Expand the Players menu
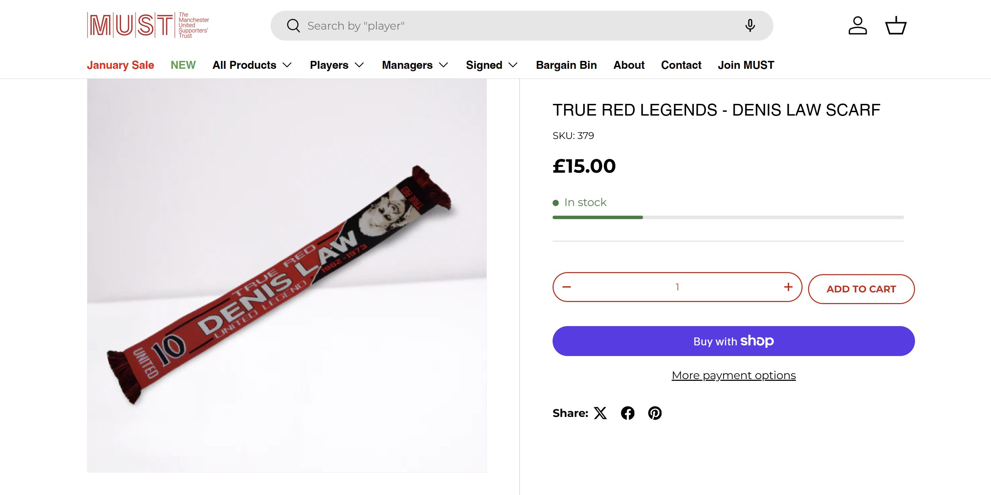 tap(337, 65)
